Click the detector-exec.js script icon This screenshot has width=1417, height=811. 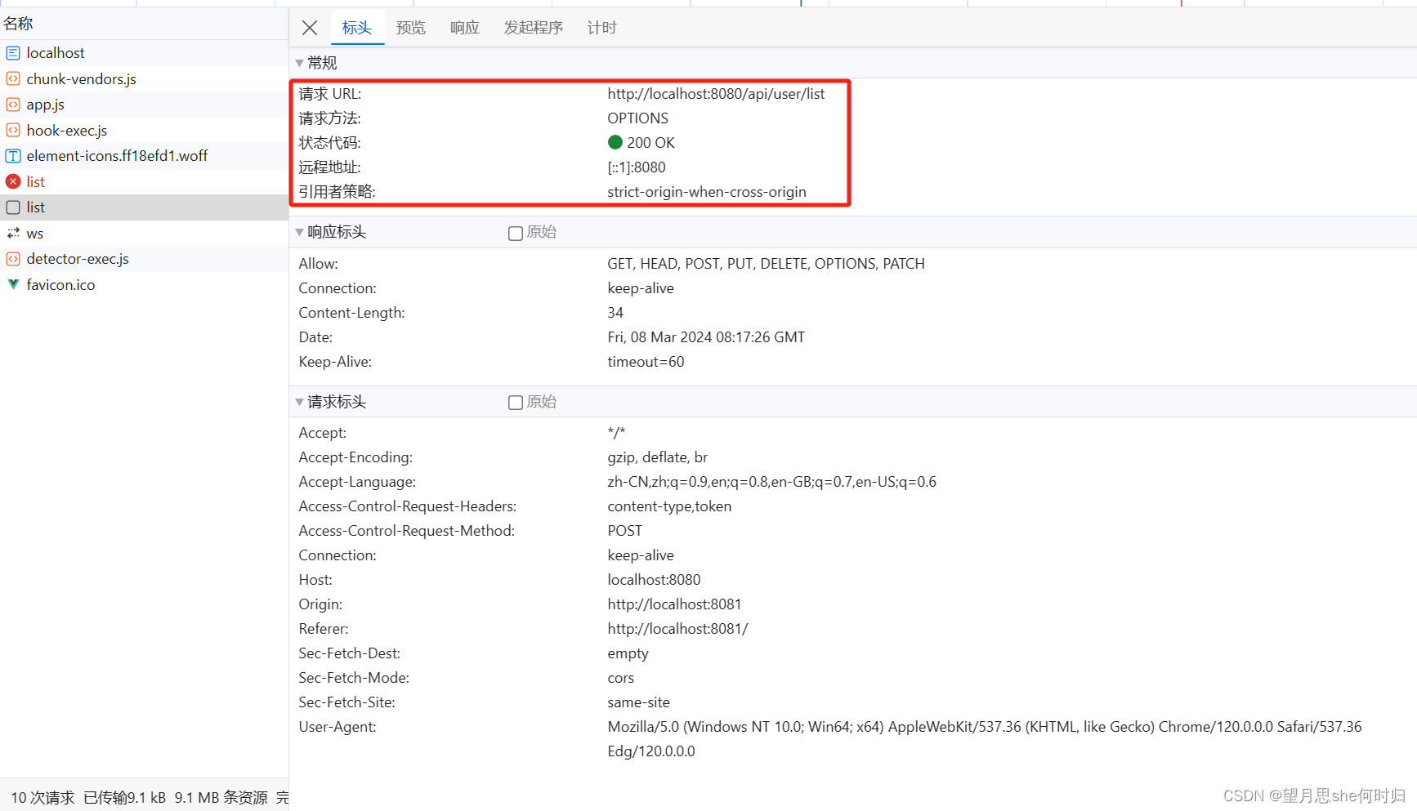[x=13, y=259]
